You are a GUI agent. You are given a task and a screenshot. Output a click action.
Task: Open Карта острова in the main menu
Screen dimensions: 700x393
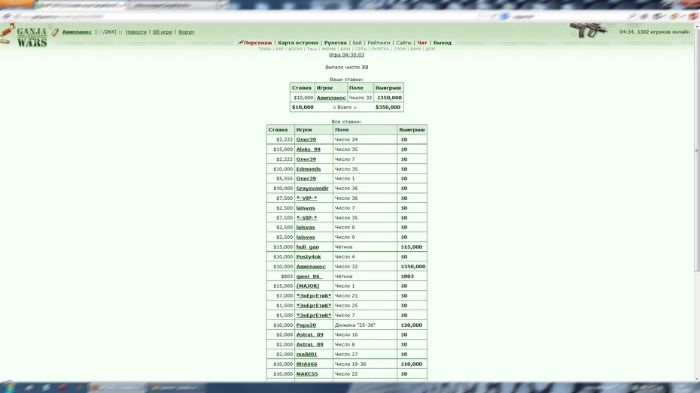coord(298,43)
